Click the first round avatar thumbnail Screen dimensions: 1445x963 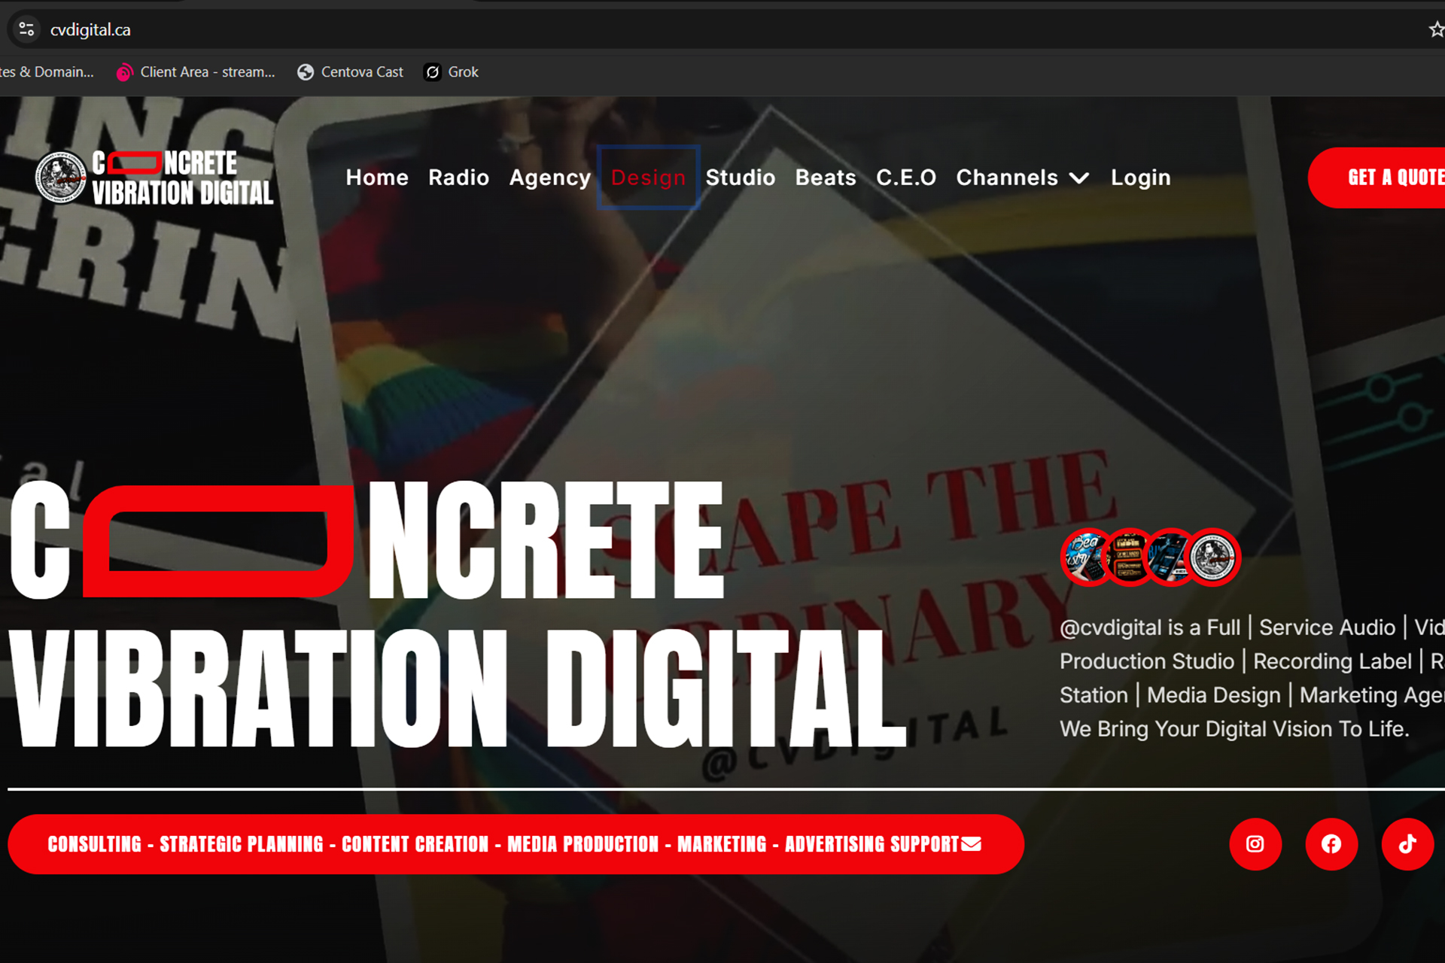1085,557
